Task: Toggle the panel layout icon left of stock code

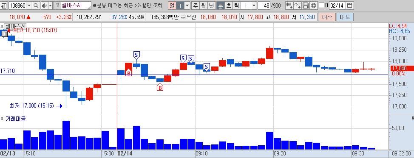Action: tap(4, 5)
